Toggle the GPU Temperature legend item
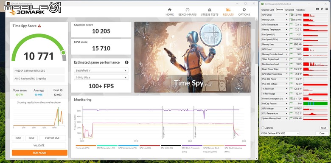The image size is (331, 163). point(128,147)
